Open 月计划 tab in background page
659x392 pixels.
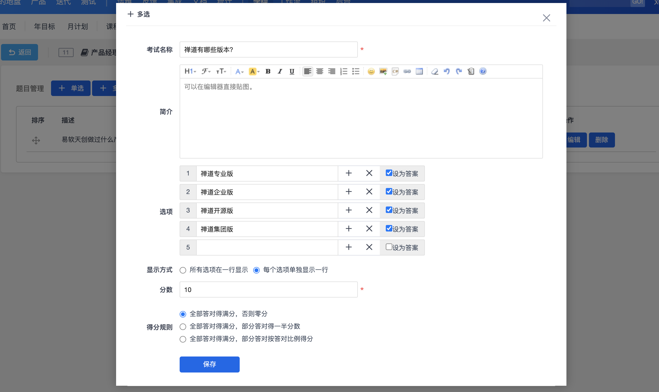coord(78,26)
